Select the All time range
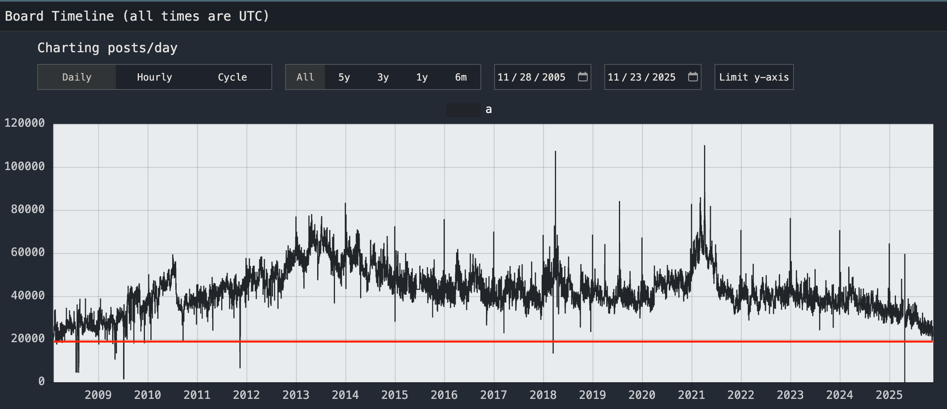 pos(305,77)
